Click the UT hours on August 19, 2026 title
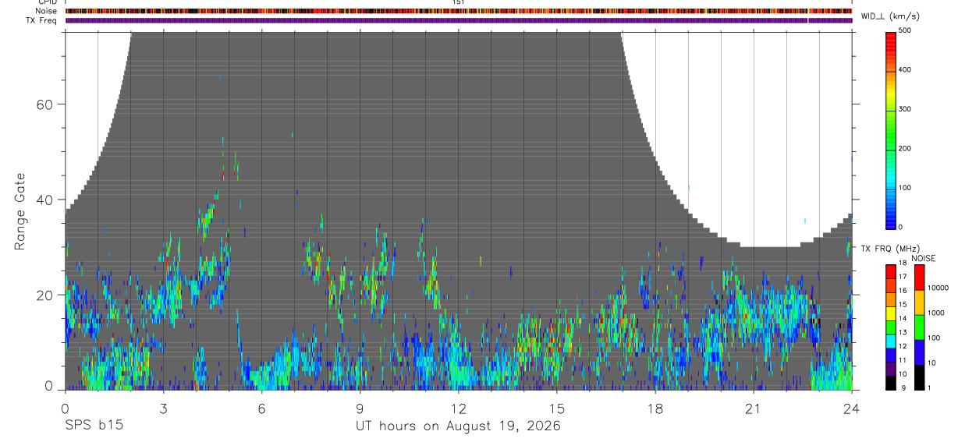Screen dimensions: 958x442 [458, 426]
